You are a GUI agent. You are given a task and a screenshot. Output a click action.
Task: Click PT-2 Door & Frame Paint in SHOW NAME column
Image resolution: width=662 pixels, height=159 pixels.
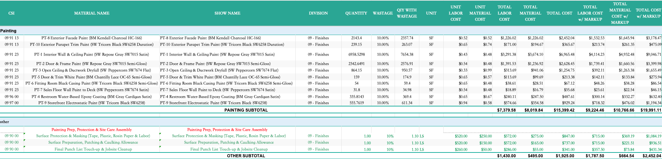[x=215, y=64]
